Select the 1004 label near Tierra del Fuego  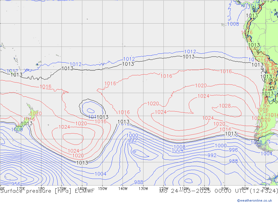point(267,153)
